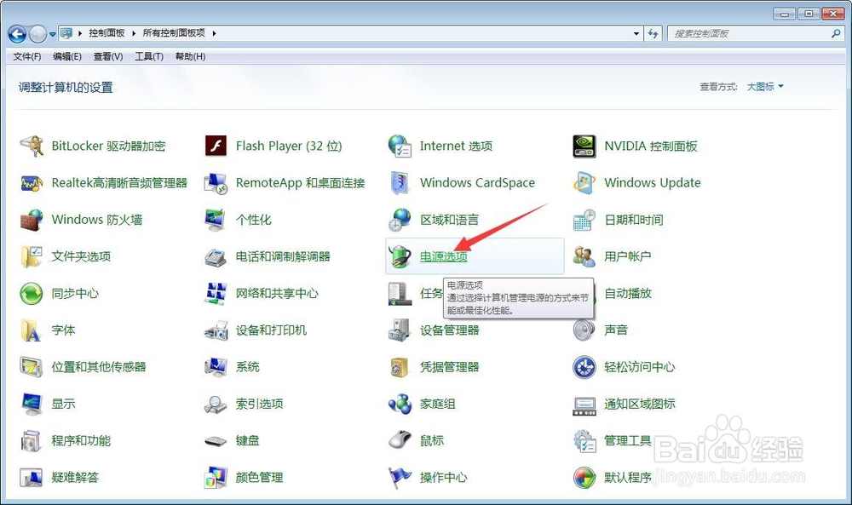
Task: Open 默认程序 icon
Action: pyautogui.click(x=584, y=477)
